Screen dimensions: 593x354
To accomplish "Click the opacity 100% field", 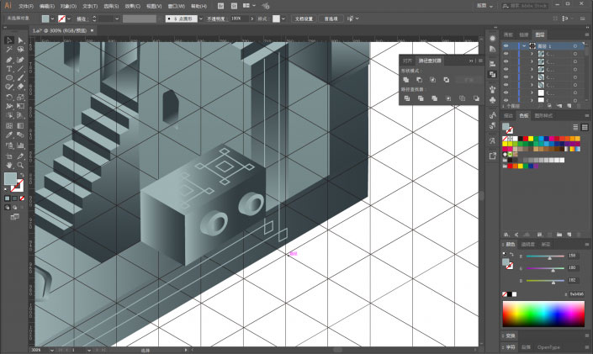I will tap(238, 18).
